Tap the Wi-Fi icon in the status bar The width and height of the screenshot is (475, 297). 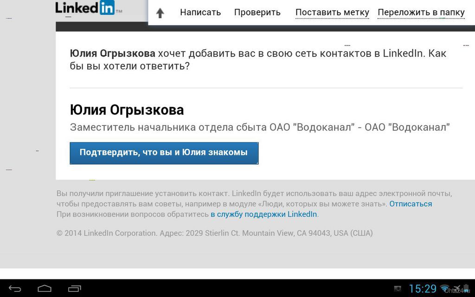click(445, 289)
